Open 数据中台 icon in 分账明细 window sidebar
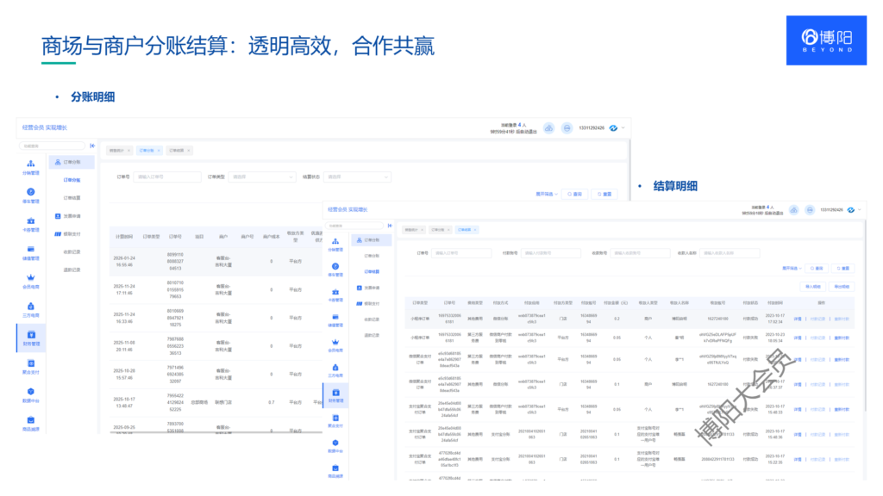The image size is (883, 496). (x=30, y=392)
